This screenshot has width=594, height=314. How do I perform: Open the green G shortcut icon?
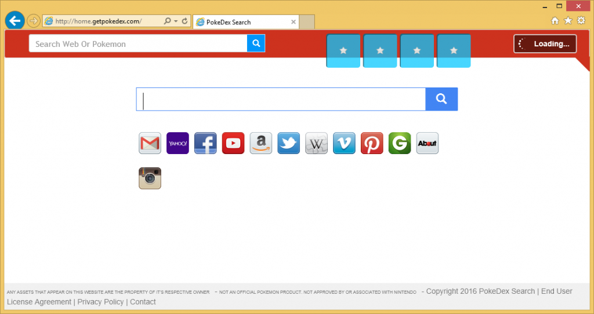400,143
